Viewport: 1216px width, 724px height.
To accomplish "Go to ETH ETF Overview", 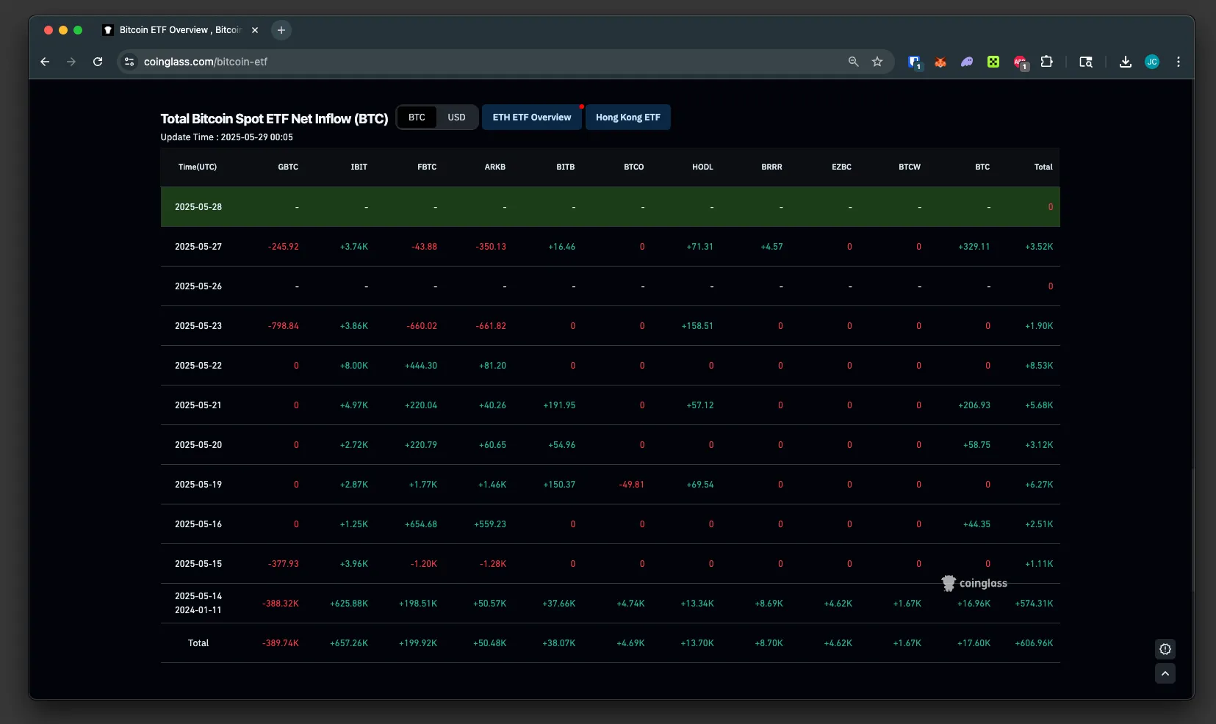I will 531,117.
